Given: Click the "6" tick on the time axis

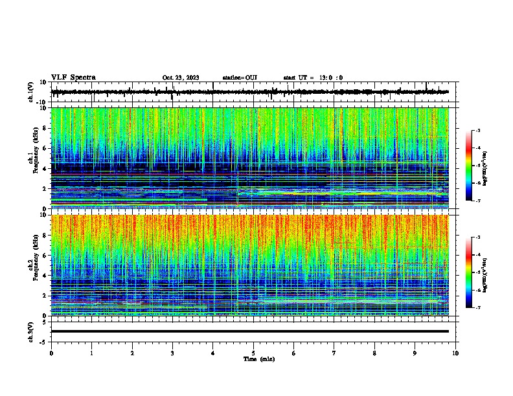Looking at the screenshot, I should pyautogui.click(x=294, y=353).
